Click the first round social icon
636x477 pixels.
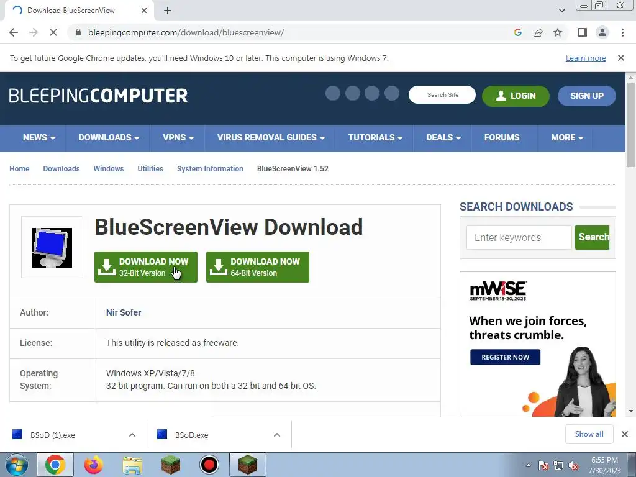333,93
